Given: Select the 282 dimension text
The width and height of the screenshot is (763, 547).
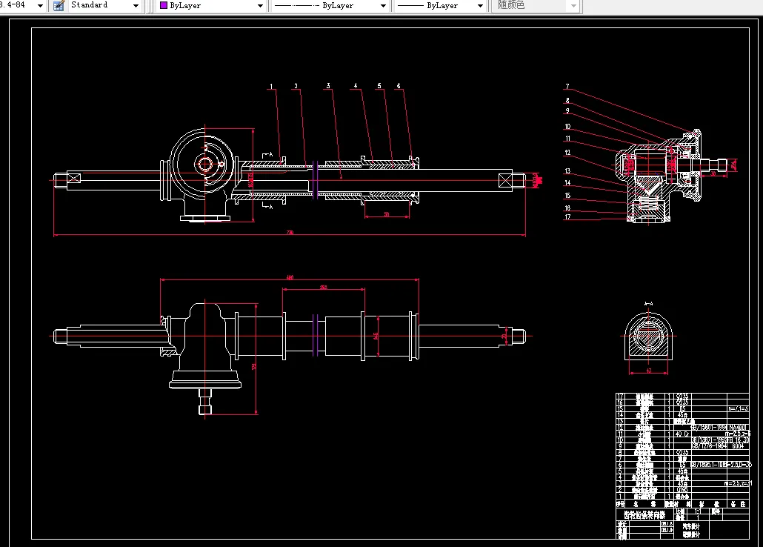Looking at the screenshot, I should point(324,287).
